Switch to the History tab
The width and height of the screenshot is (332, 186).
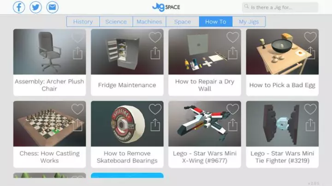click(x=83, y=22)
